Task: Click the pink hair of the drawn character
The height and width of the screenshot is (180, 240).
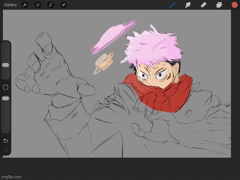Action: pyautogui.click(x=153, y=48)
